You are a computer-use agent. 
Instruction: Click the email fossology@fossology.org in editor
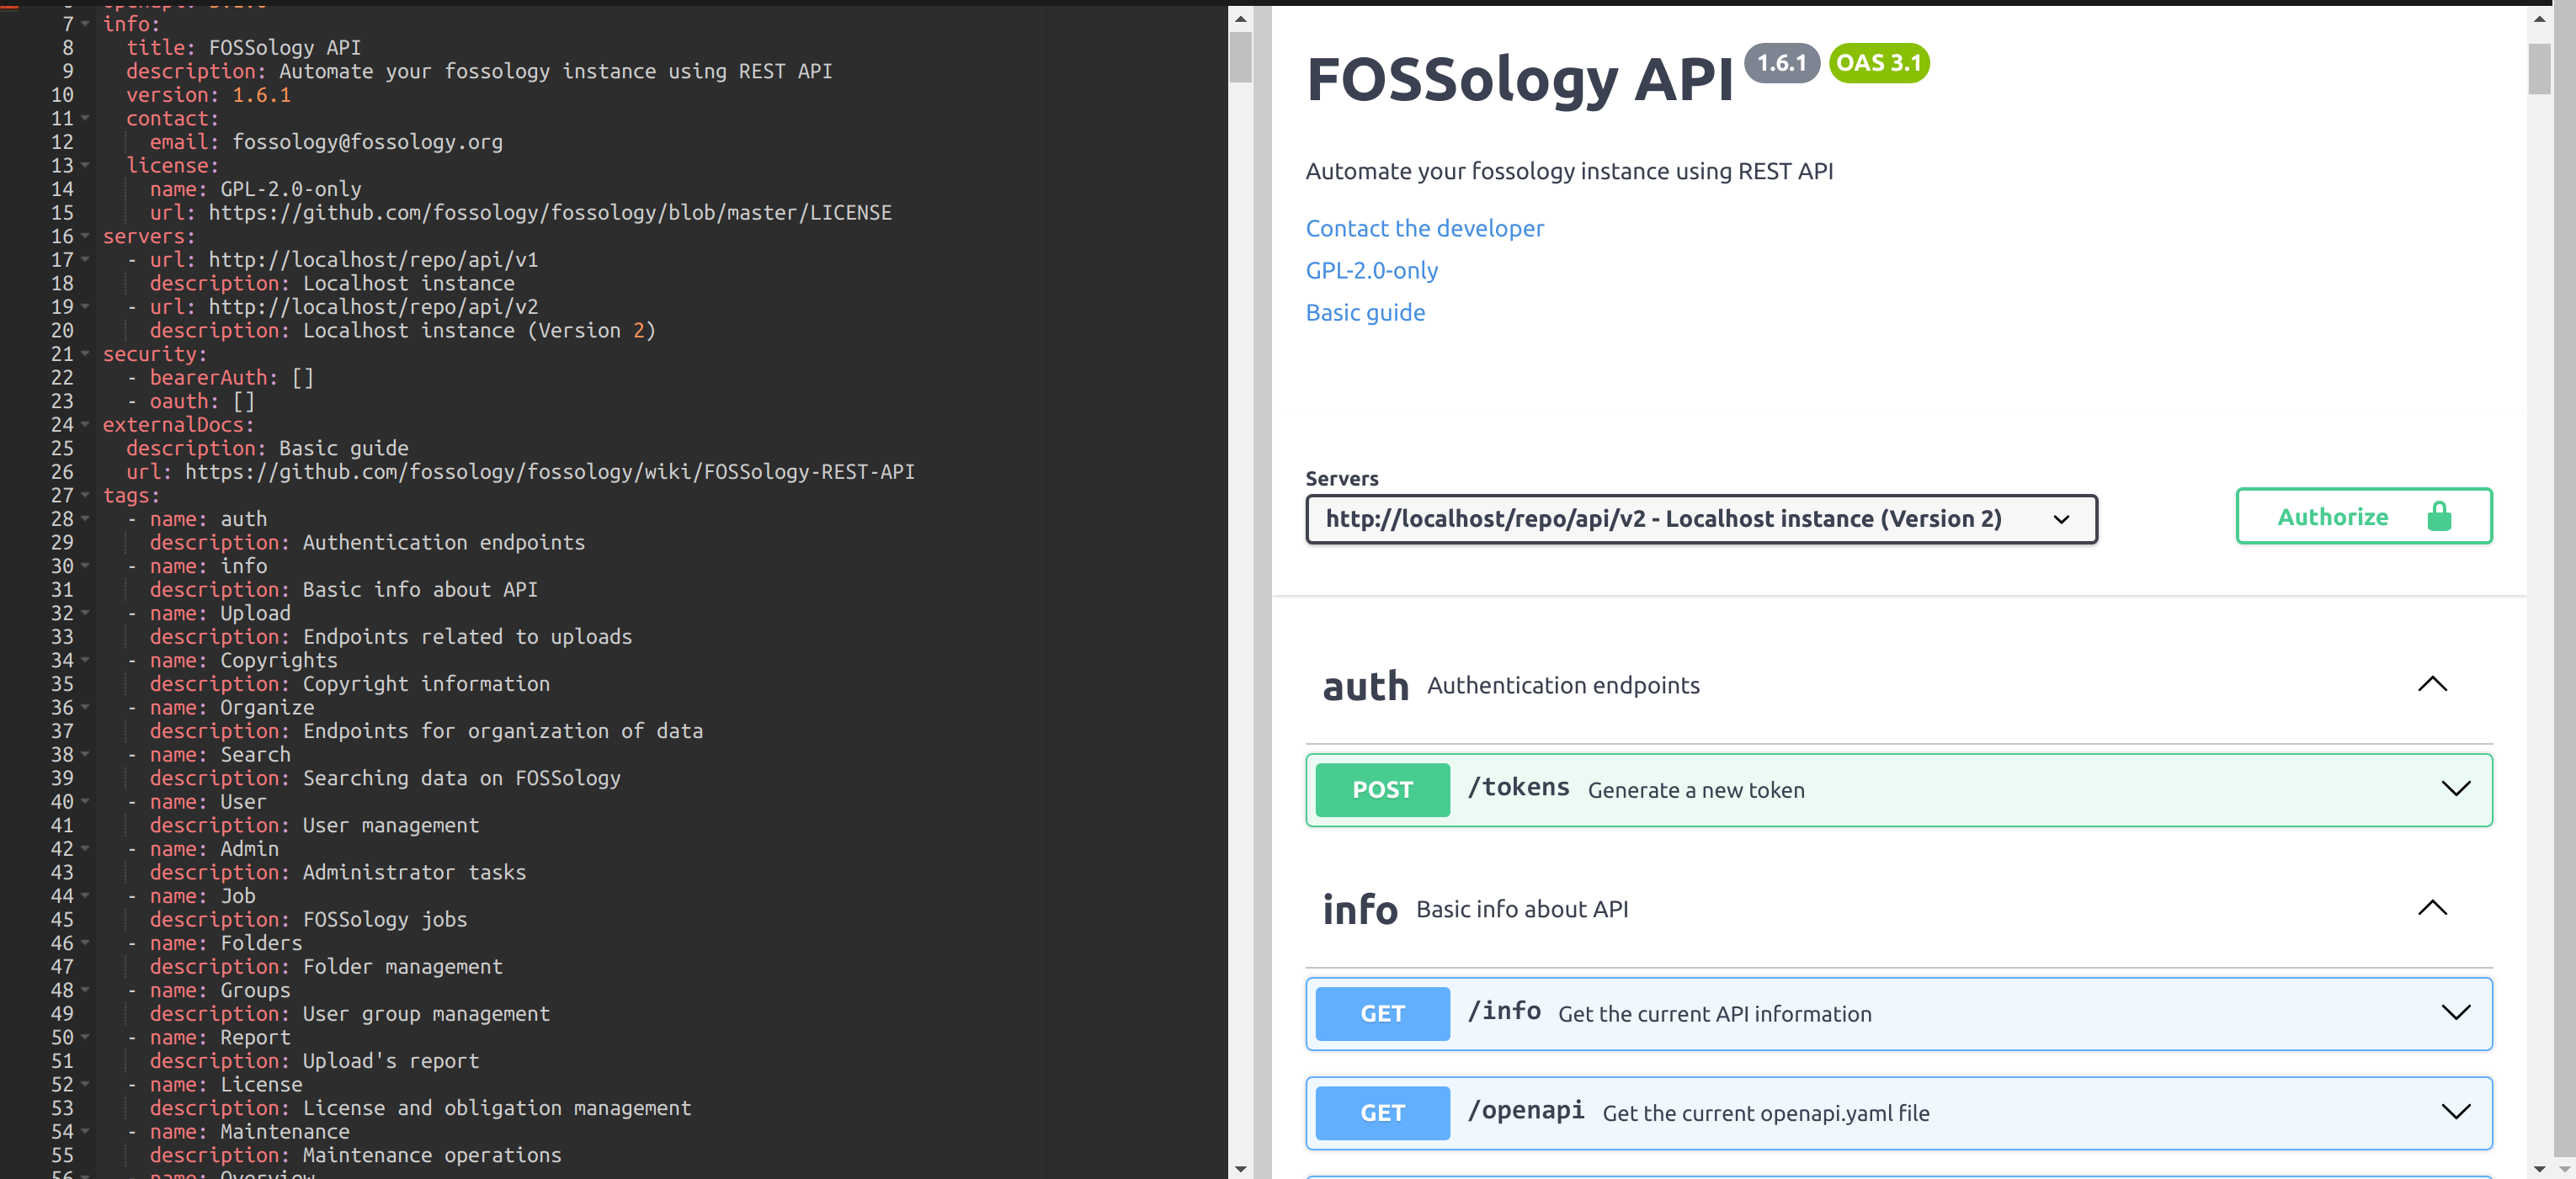click(x=368, y=143)
